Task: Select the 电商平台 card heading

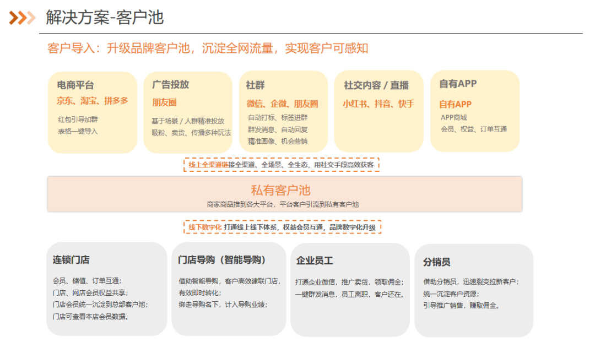Action: pos(75,85)
